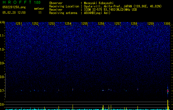173x110 pixels.
Task: Click the 0.6 kHz axis label
Action: [2, 105]
